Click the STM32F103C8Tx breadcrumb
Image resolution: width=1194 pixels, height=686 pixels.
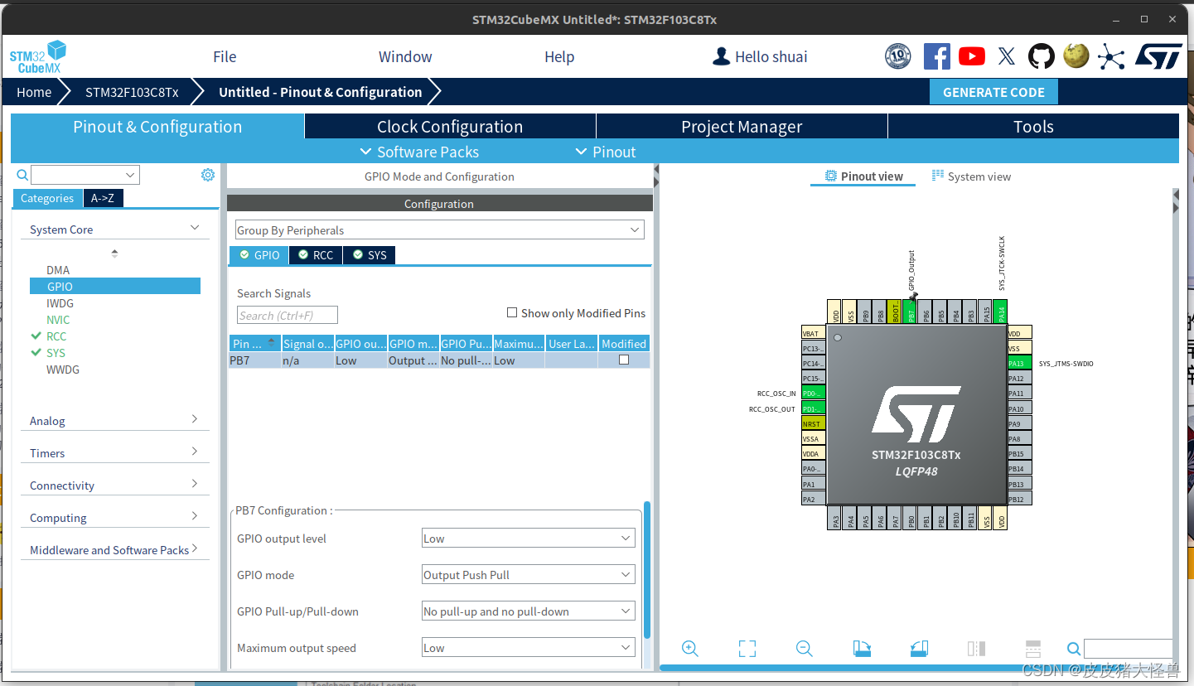click(132, 92)
